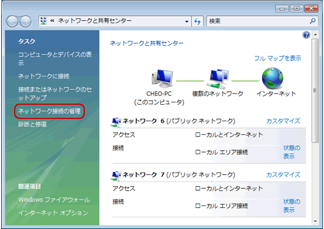Click ローカルとインターネット value under ネットワーク 6
Viewport: 324px width, 229px height.
pyautogui.click(x=229, y=135)
